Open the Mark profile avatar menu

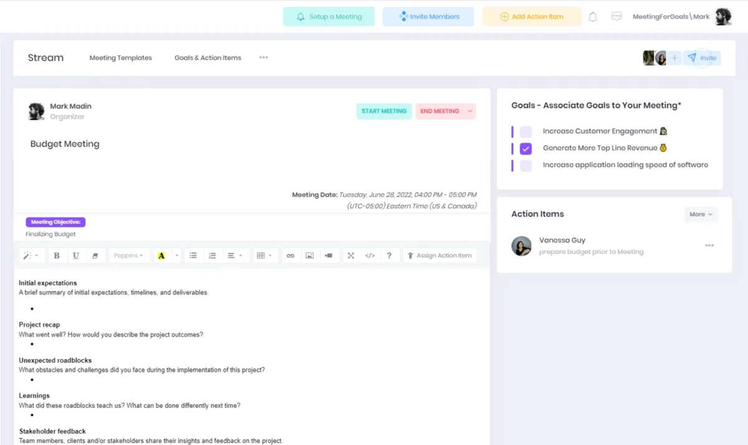click(x=723, y=17)
